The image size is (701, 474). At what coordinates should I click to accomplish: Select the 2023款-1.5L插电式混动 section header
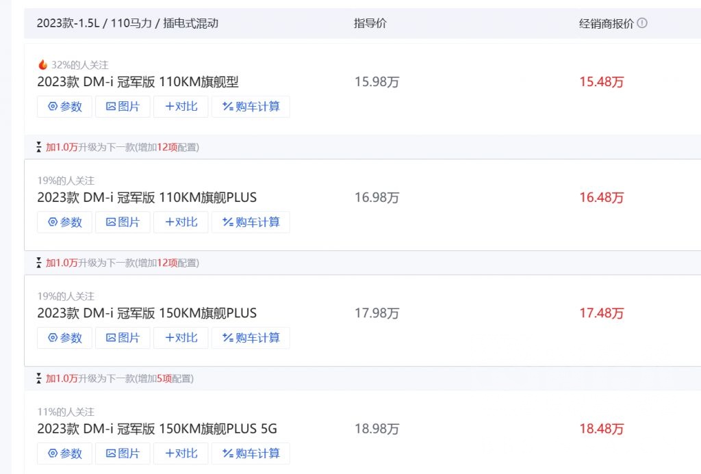130,23
